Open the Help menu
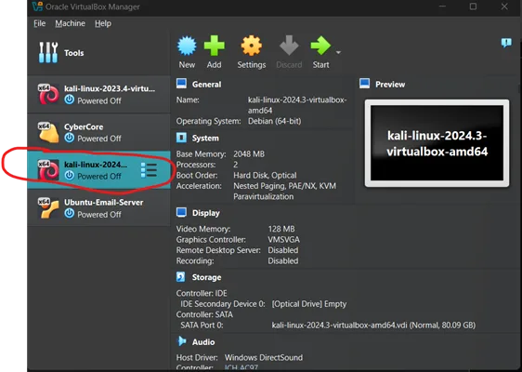The width and height of the screenshot is (522, 372). (103, 23)
